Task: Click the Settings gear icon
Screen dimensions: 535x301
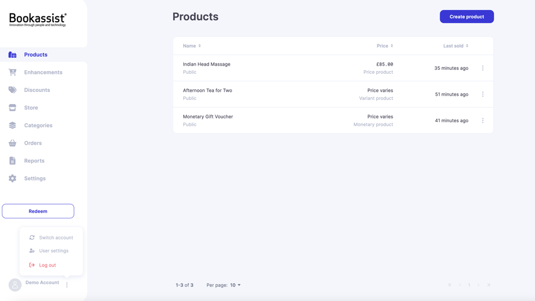Action: [12, 178]
